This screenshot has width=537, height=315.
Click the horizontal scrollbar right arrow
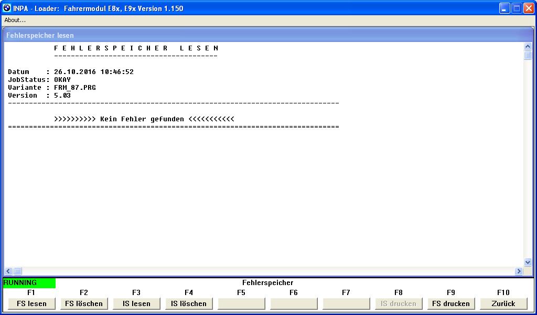[519, 271]
